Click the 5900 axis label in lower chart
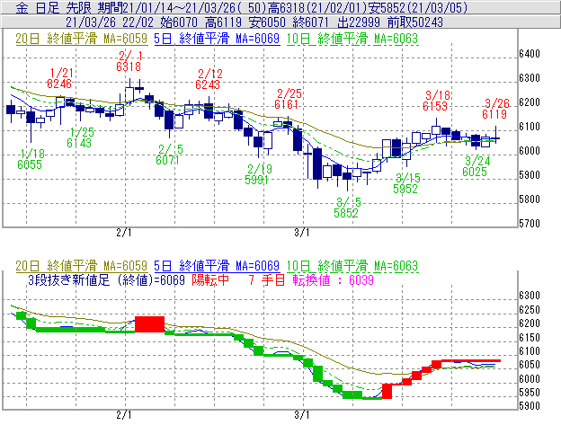 click(530, 406)
